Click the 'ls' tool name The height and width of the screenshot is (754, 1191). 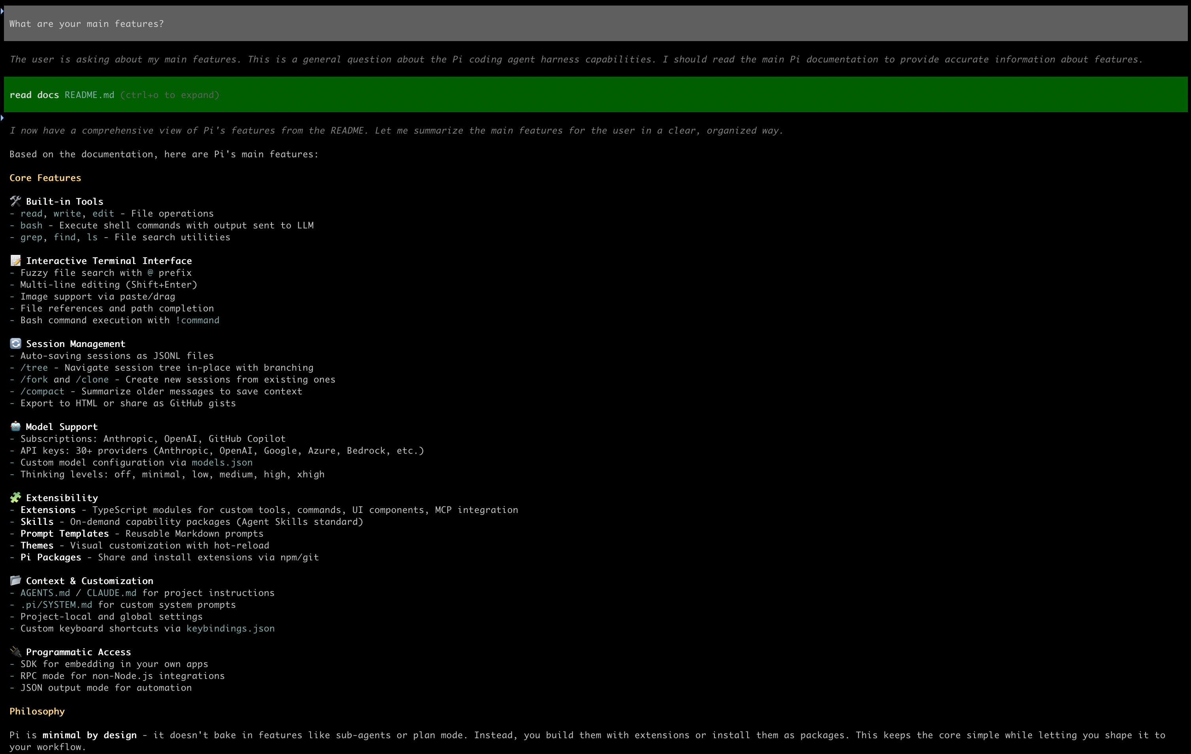92,237
